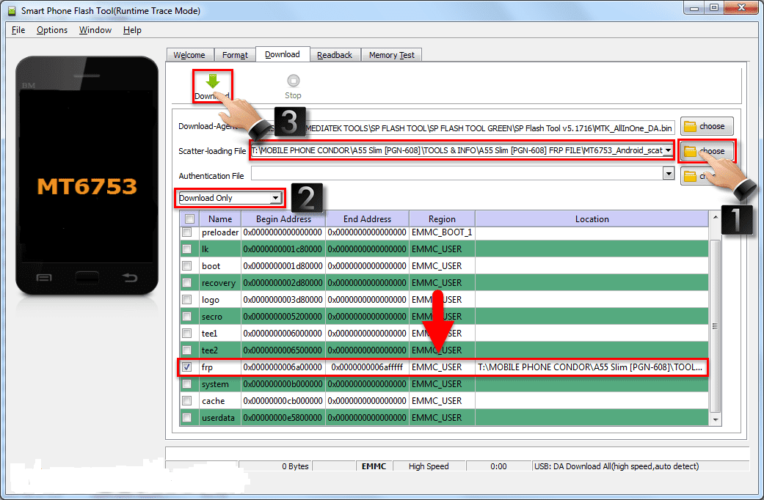Check the preloader partition checkbox
This screenshot has height=500, width=764.
[187, 232]
